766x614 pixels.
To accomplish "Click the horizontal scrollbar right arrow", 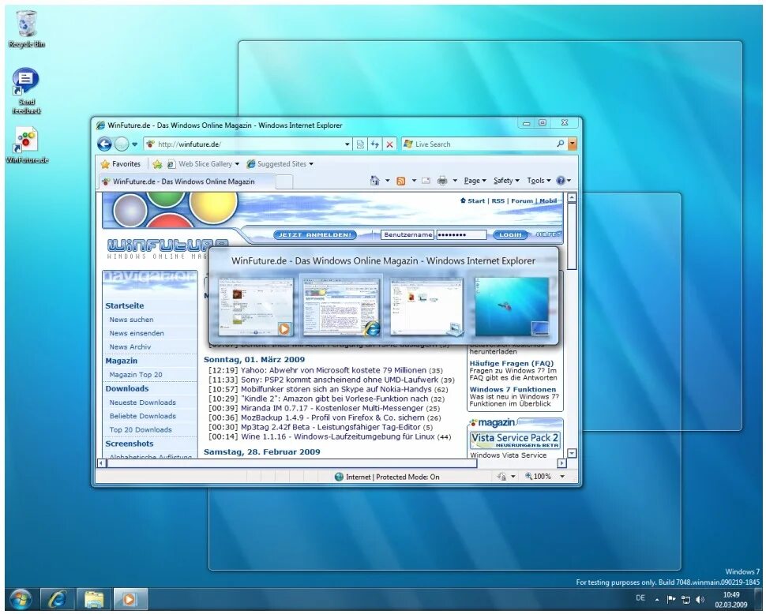I will [561, 462].
